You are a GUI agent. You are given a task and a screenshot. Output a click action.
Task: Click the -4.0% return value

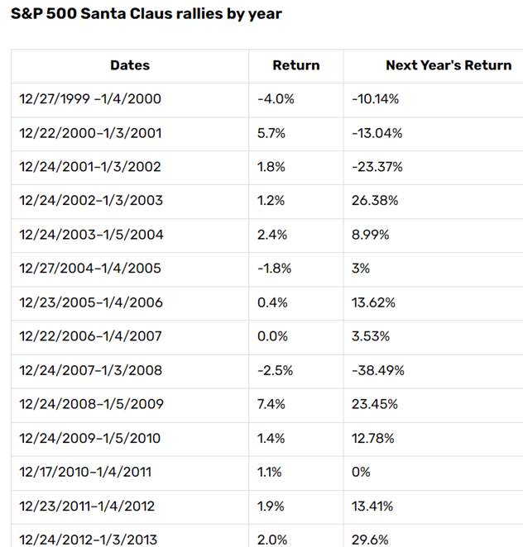[273, 99]
